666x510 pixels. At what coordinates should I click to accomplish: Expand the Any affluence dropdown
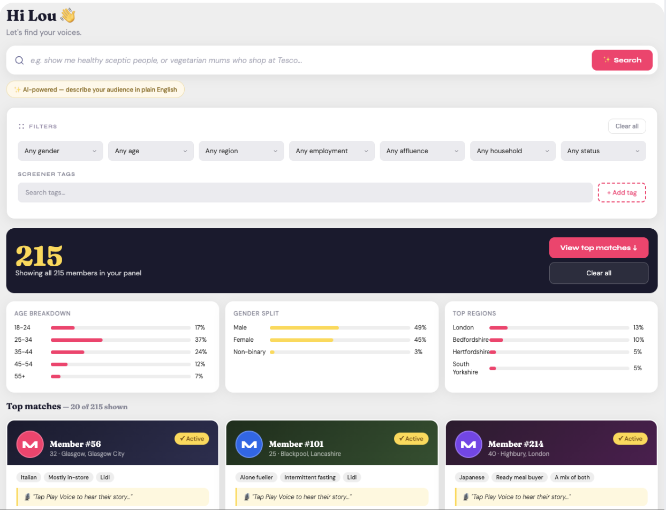(x=422, y=151)
